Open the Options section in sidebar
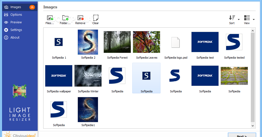Image resolution: width=262 pixels, height=137 pixels. click(20, 15)
